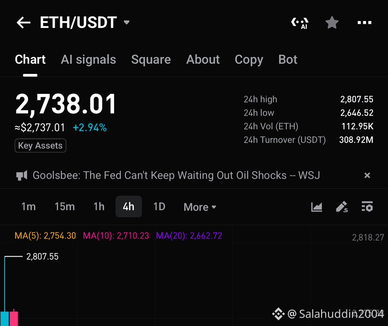The height and width of the screenshot is (326, 388).
Task: Go back using the arrow icon
Action: coord(23,22)
